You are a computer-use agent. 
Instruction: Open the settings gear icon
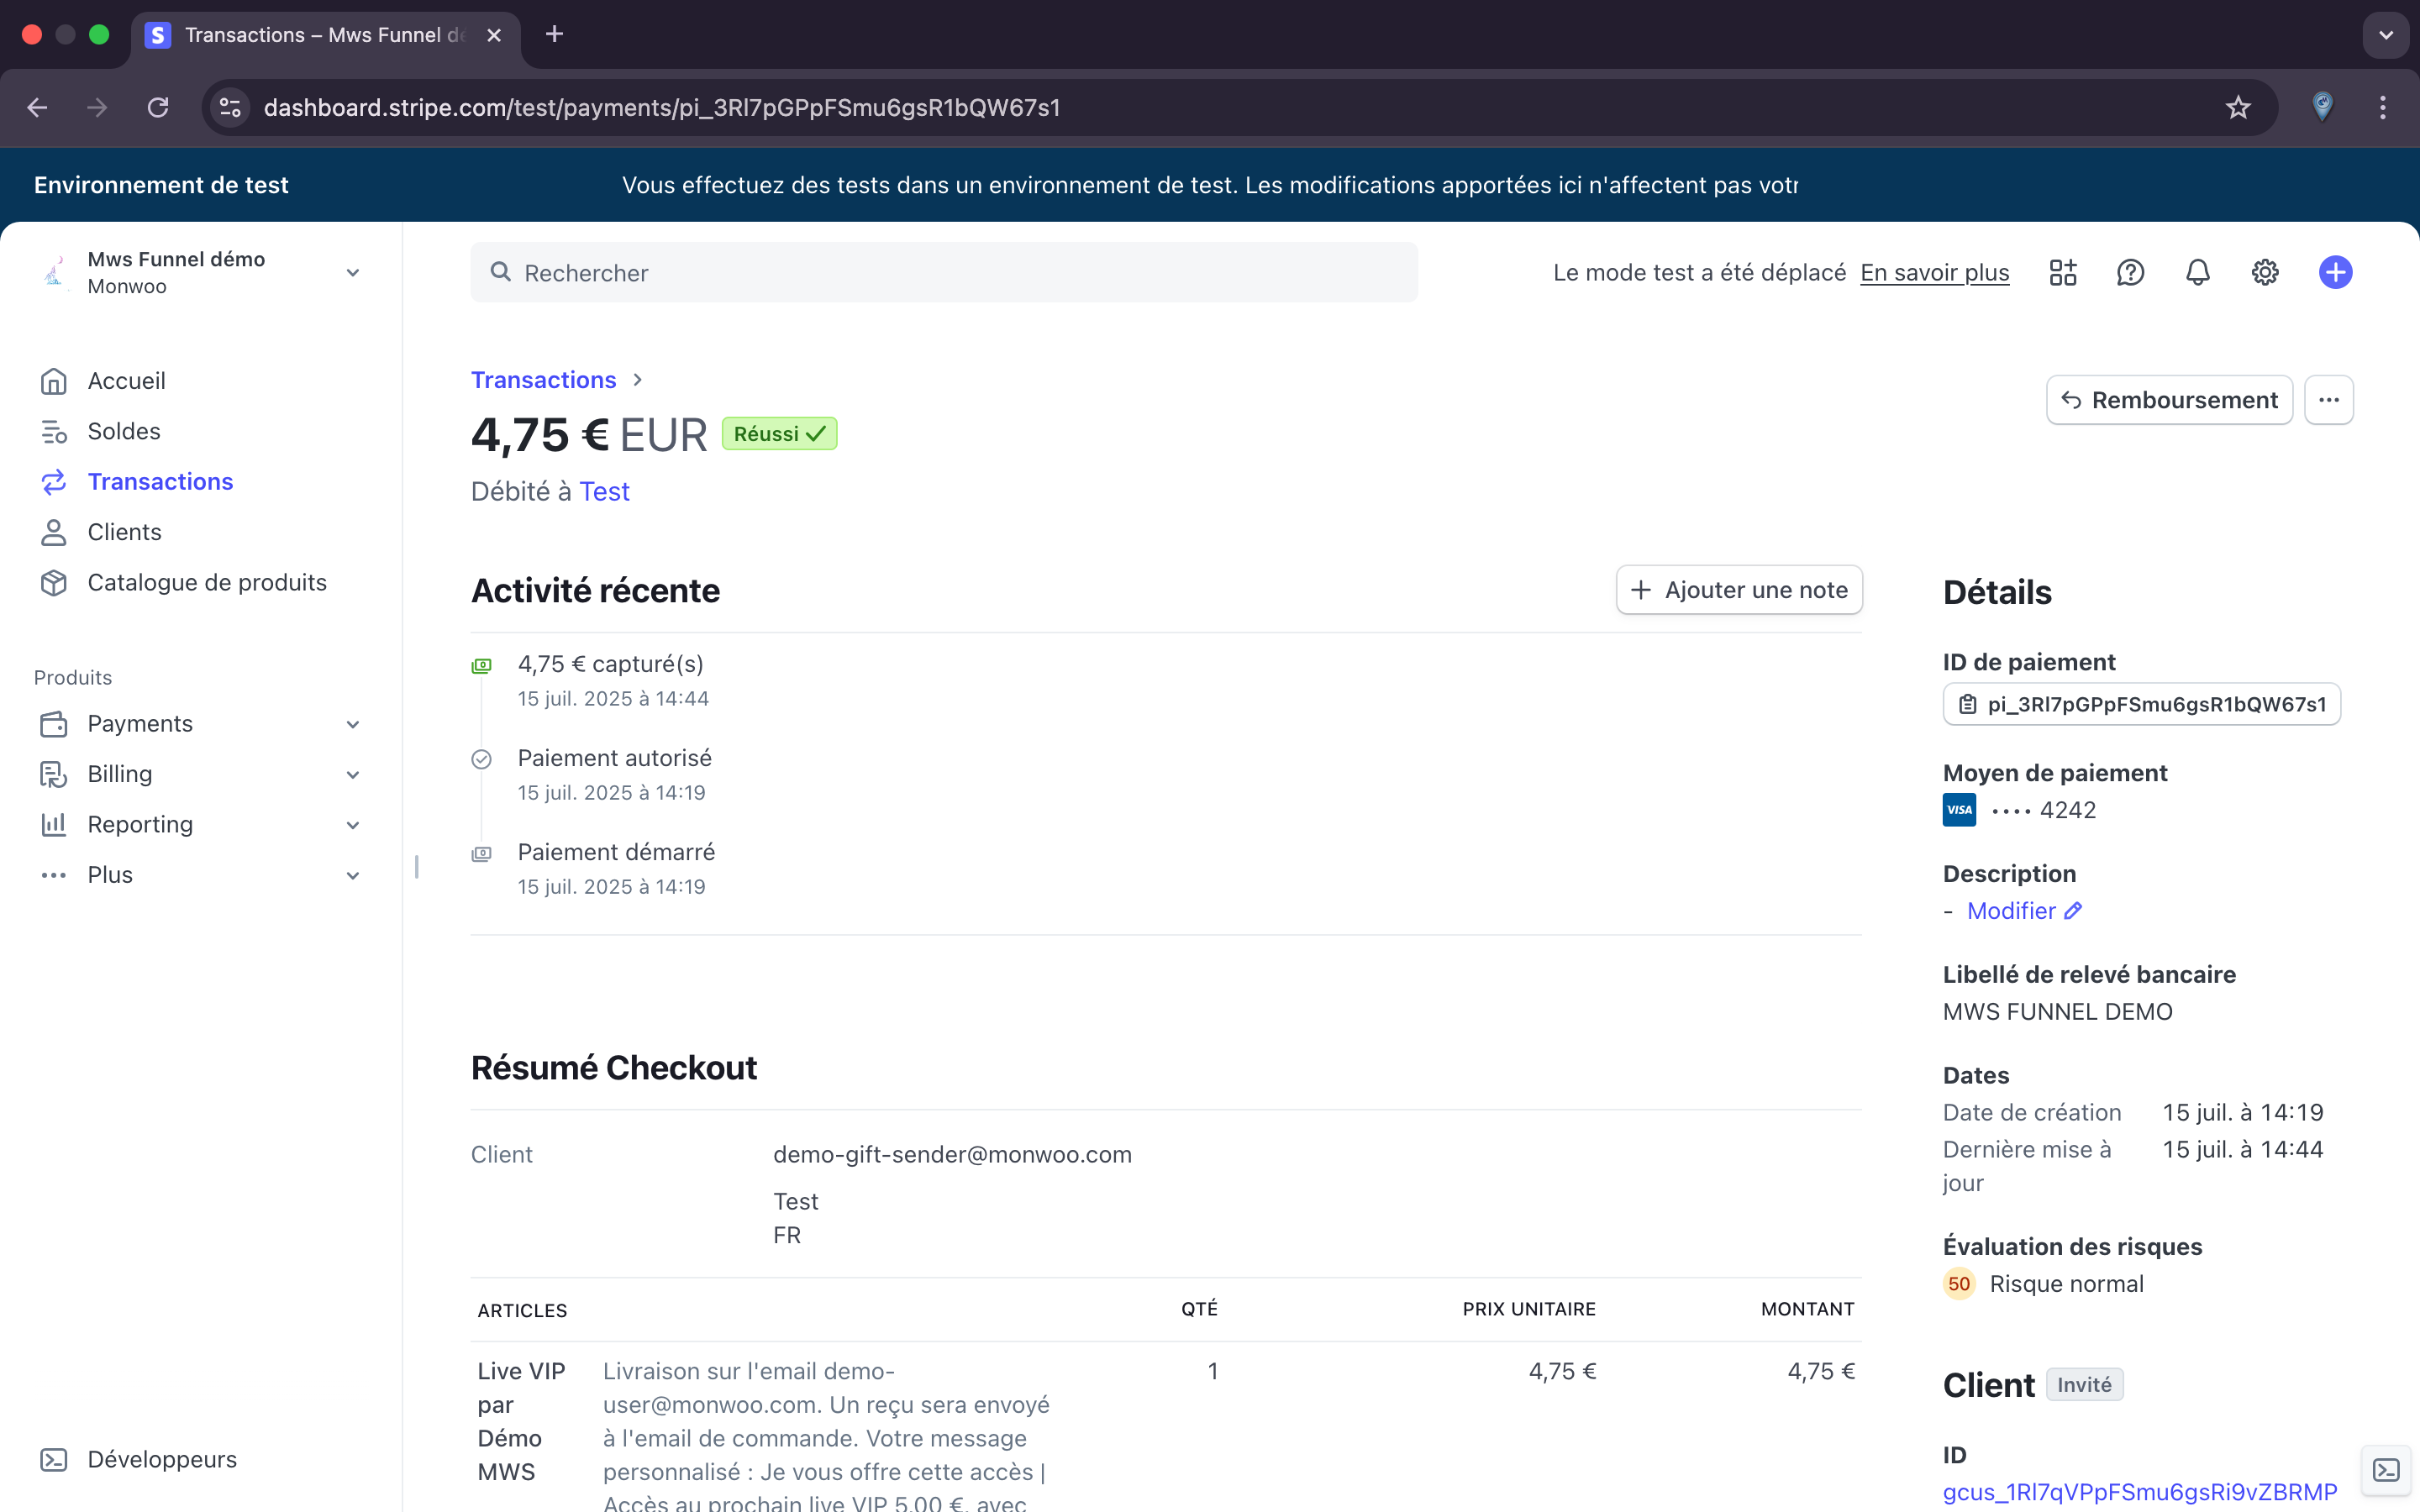click(2264, 272)
